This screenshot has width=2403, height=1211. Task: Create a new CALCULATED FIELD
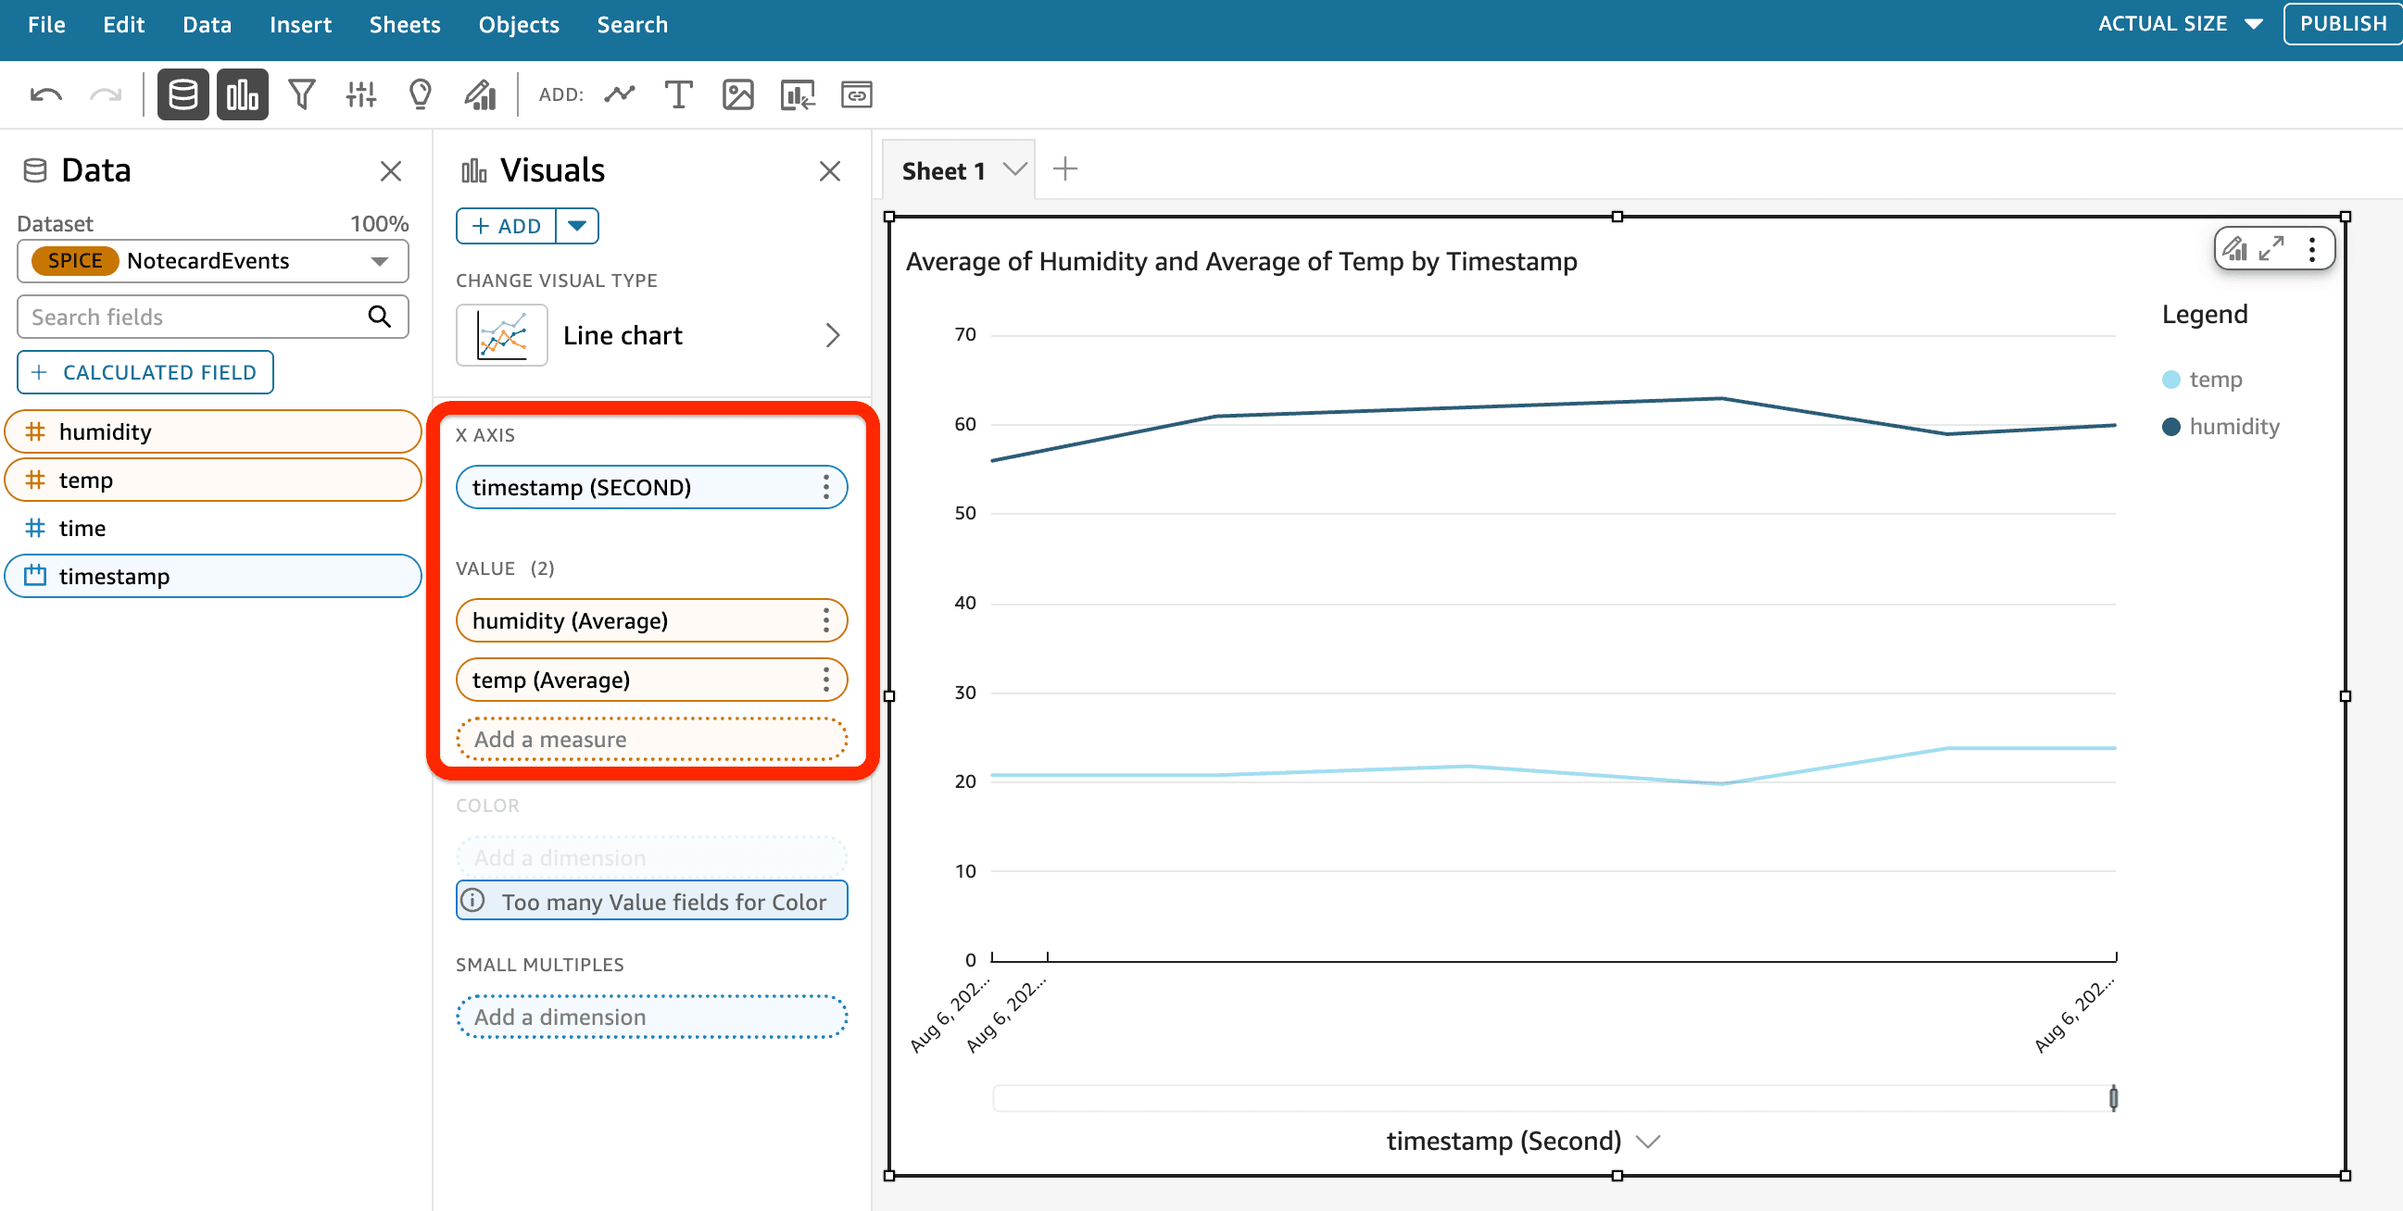point(145,372)
